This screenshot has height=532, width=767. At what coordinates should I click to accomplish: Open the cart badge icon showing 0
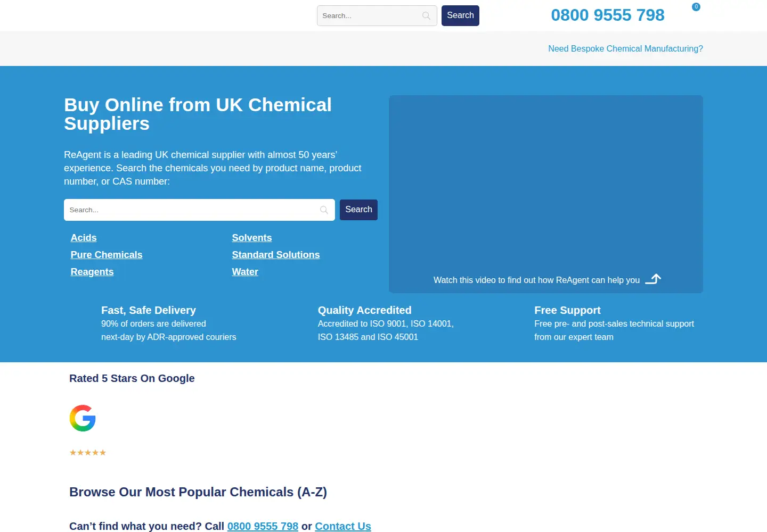(696, 7)
